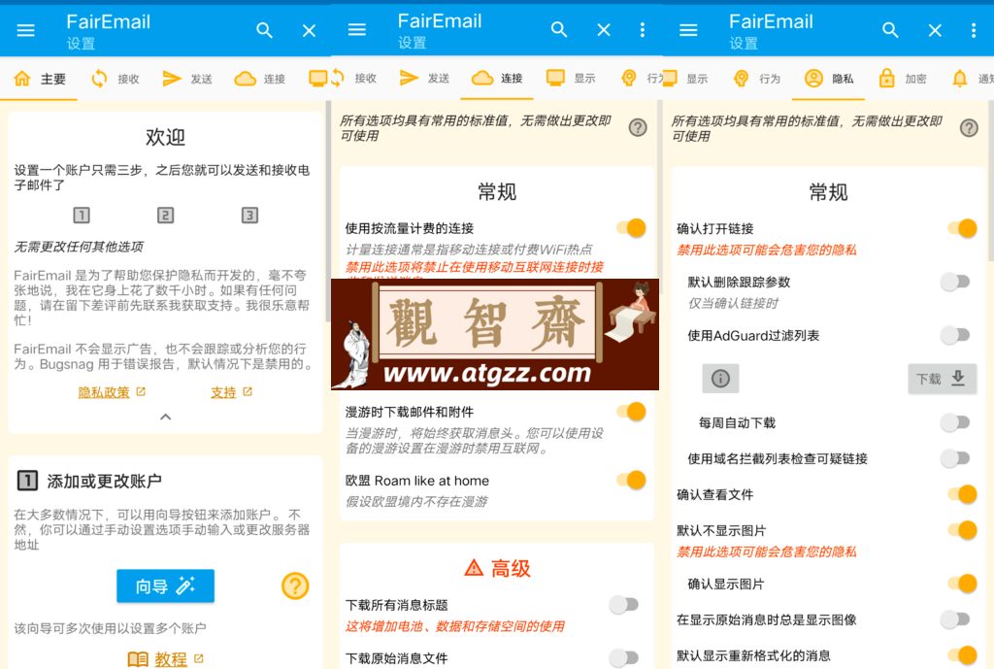Switch to 行为 tab in right panel

[756, 79]
